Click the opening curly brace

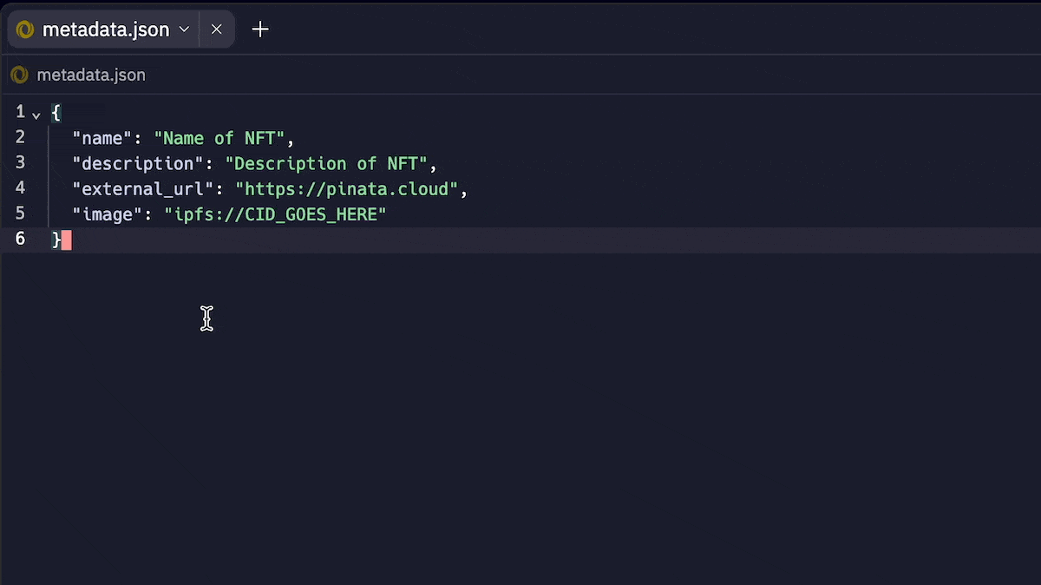coord(56,112)
